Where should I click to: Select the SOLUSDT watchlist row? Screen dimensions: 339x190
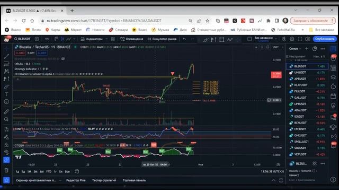pos(307,148)
